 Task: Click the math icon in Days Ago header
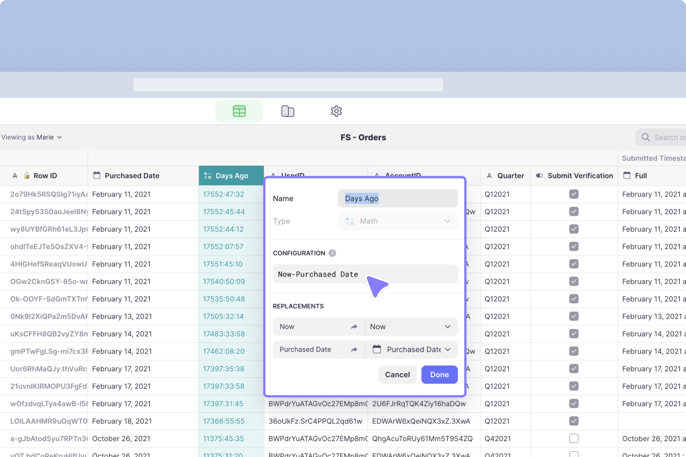[x=207, y=175]
